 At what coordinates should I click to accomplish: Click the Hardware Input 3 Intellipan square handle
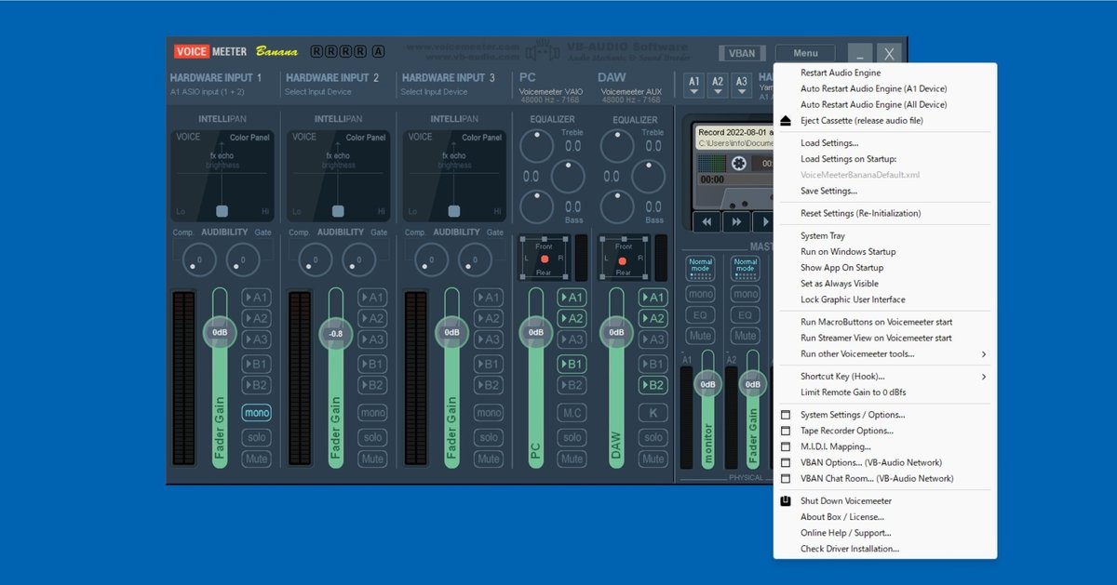pyautogui.click(x=454, y=211)
